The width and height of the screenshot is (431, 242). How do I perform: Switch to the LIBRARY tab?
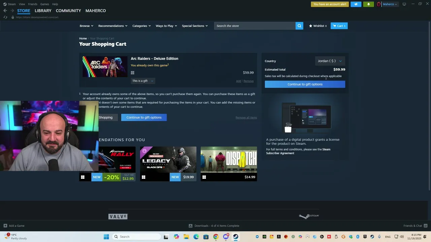(43, 11)
